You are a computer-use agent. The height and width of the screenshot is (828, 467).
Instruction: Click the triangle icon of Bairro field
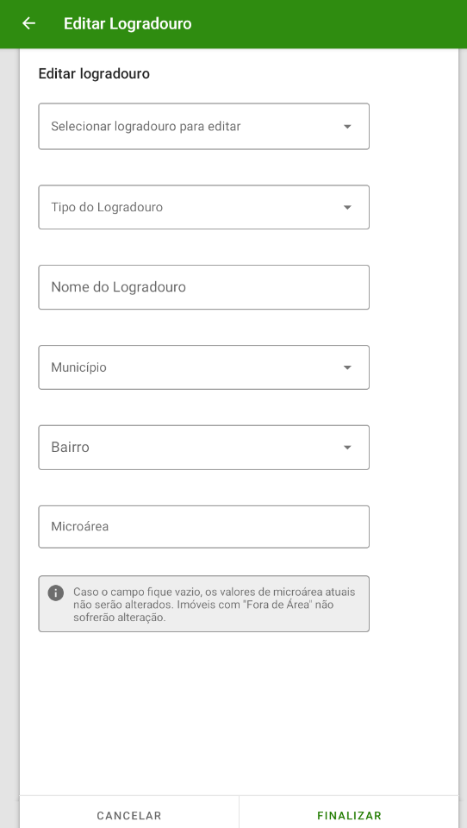(347, 448)
